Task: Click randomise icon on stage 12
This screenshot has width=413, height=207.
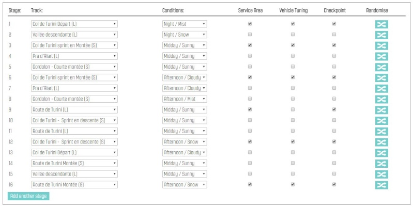Action: (381, 142)
